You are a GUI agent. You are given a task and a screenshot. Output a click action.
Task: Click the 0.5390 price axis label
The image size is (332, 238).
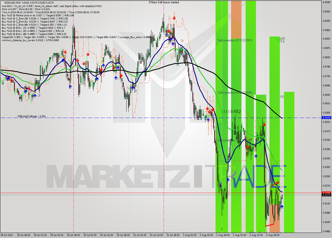(x=326, y=149)
